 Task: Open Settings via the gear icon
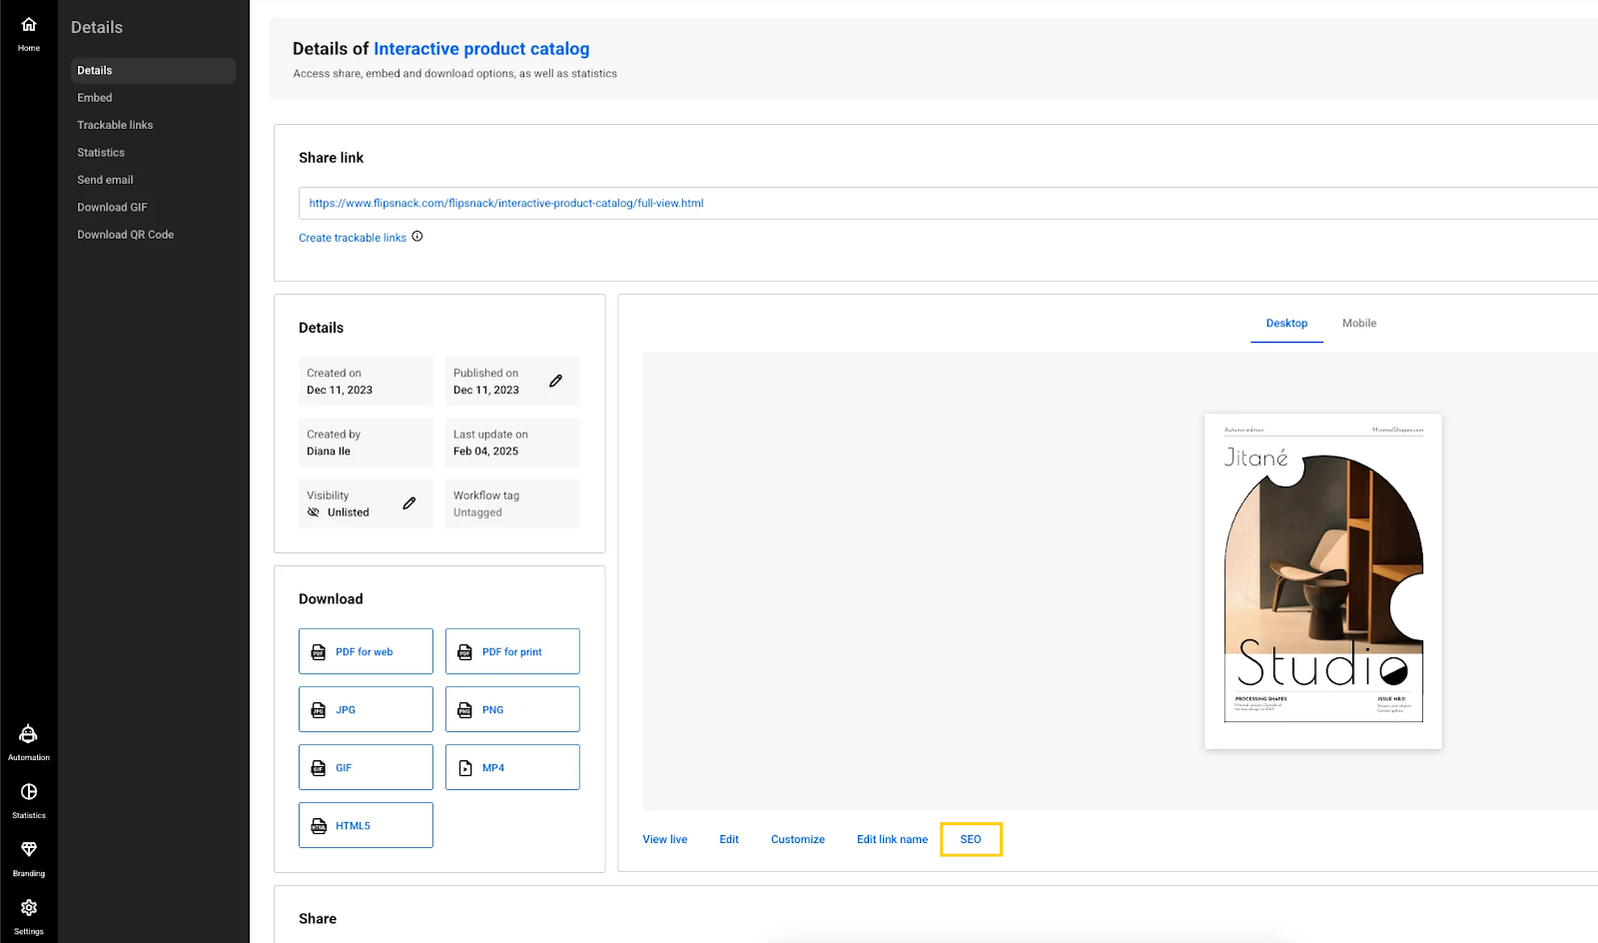tap(28, 906)
